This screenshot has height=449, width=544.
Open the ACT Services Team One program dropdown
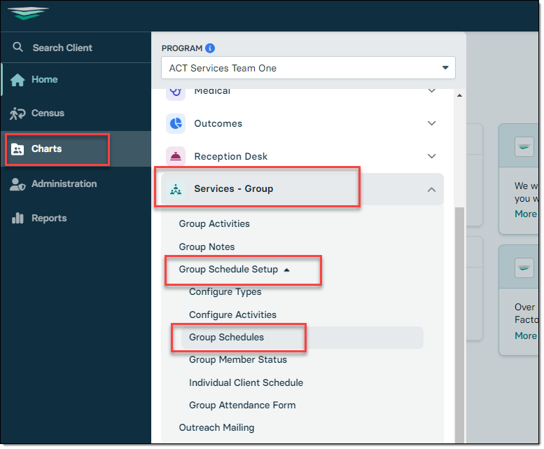[x=308, y=68]
